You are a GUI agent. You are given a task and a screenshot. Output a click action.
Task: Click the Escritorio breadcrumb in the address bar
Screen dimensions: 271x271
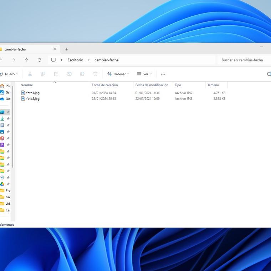[x=75, y=60]
